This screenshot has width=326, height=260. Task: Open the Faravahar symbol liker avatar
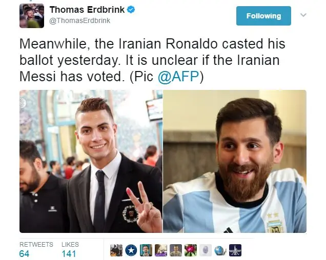pos(235,250)
